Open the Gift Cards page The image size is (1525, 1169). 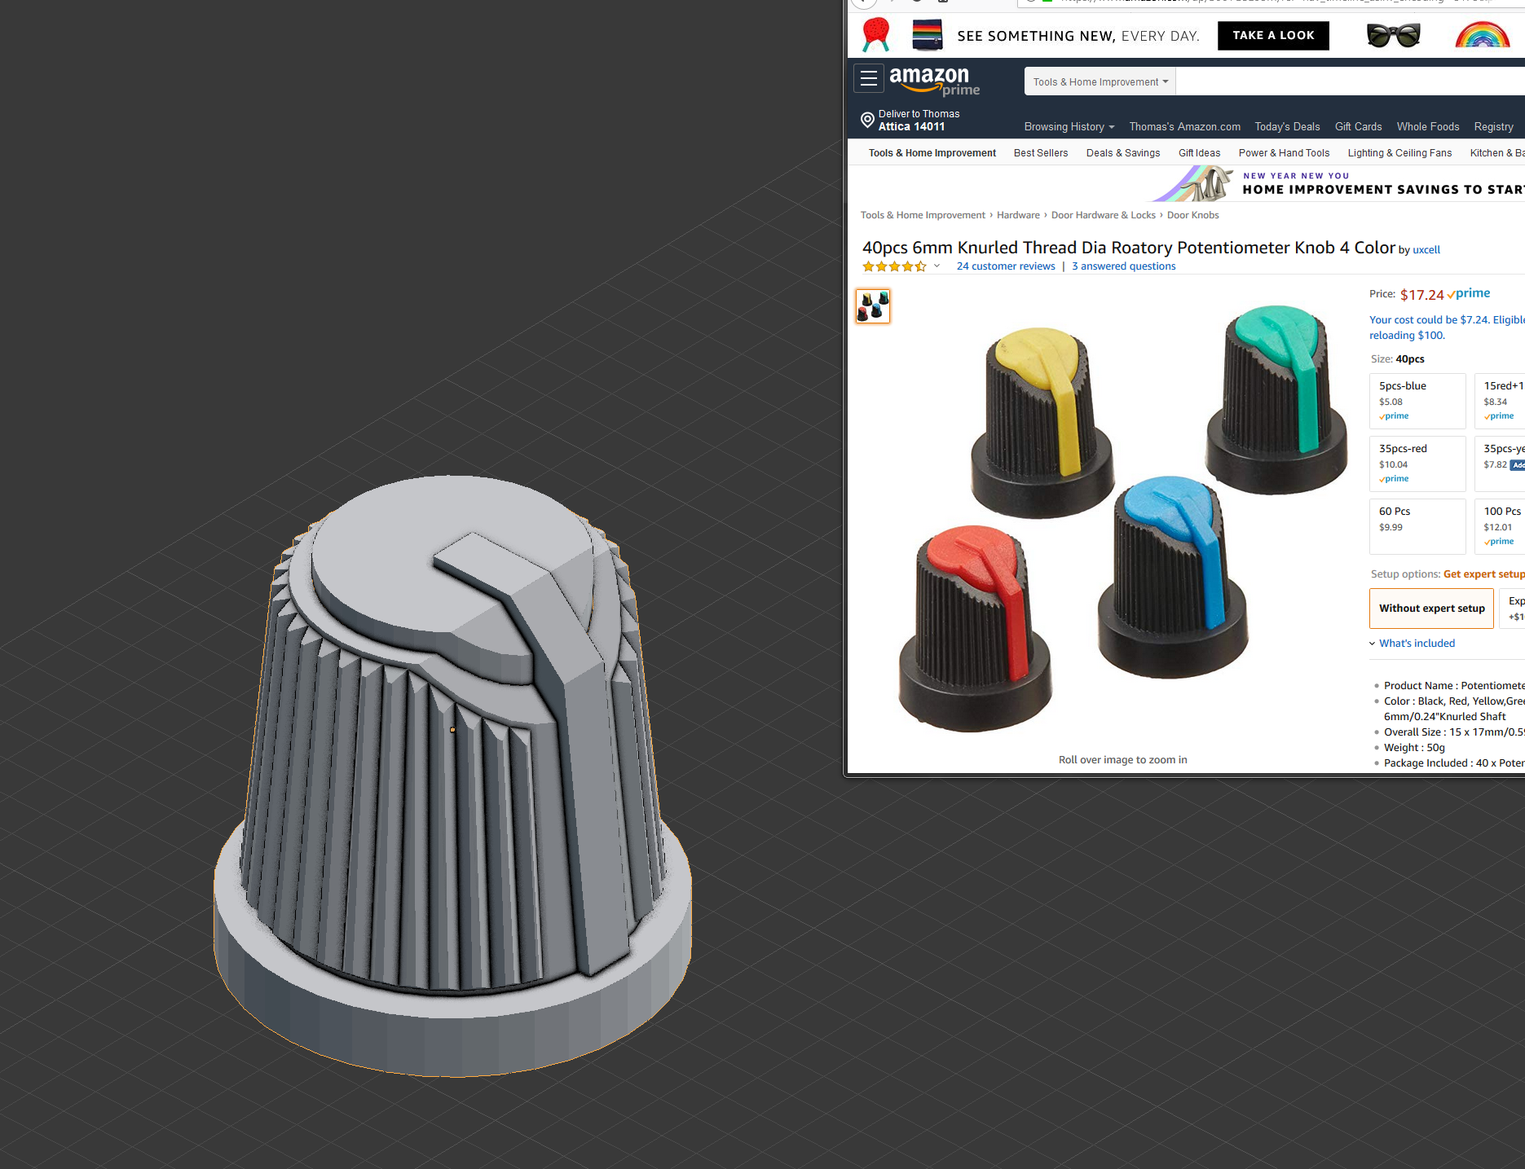pos(1358,126)
